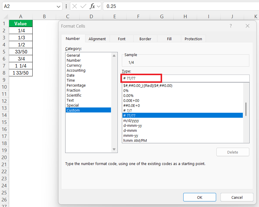This screenshot has width=259, height=207.
Task: Switch to the Fill tab
Action: pyautogui.click(x=169, y=39)
